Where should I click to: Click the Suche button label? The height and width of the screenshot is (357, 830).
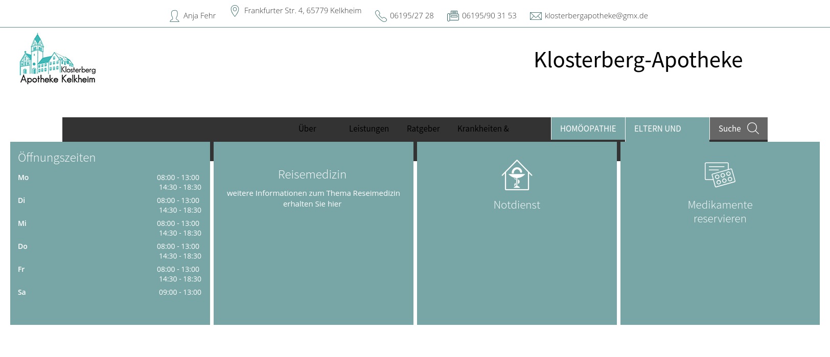point(729,129)
